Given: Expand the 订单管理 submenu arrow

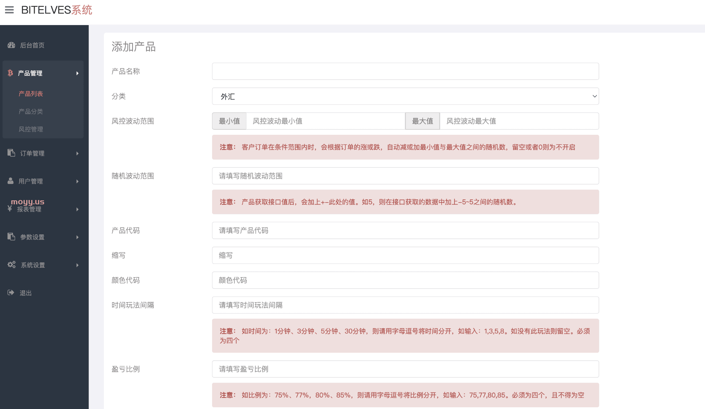Looking at the screenshot, I should click(77, 153).
